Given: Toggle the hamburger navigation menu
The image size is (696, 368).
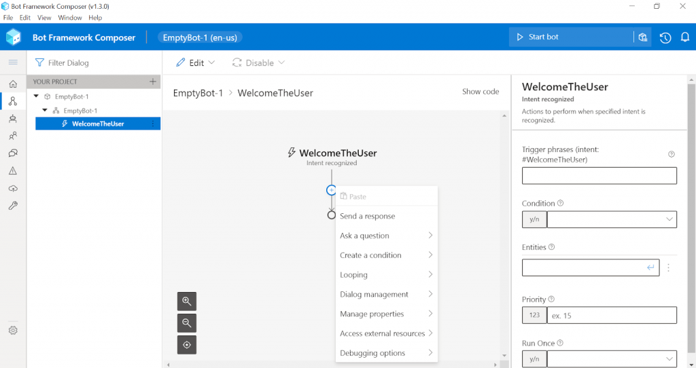Looking at the screenshot, I should point(13,62).
